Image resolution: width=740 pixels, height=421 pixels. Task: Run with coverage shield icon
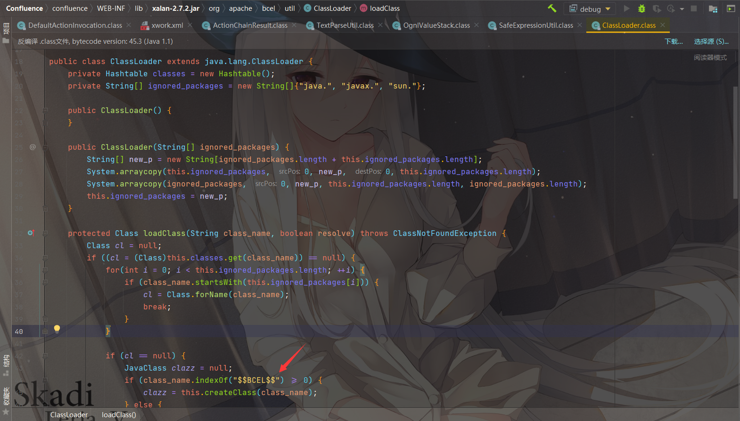[657, 8]
